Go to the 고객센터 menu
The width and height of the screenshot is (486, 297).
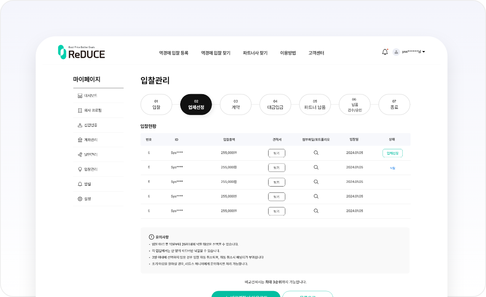(x=316, y=53)
